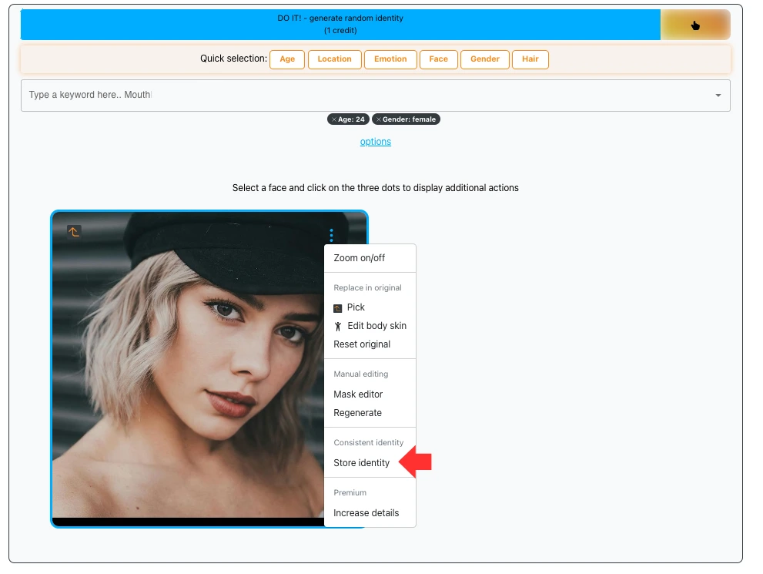Open the options link
The height and width of the screenshot is (574, 763).
[376, 142]
